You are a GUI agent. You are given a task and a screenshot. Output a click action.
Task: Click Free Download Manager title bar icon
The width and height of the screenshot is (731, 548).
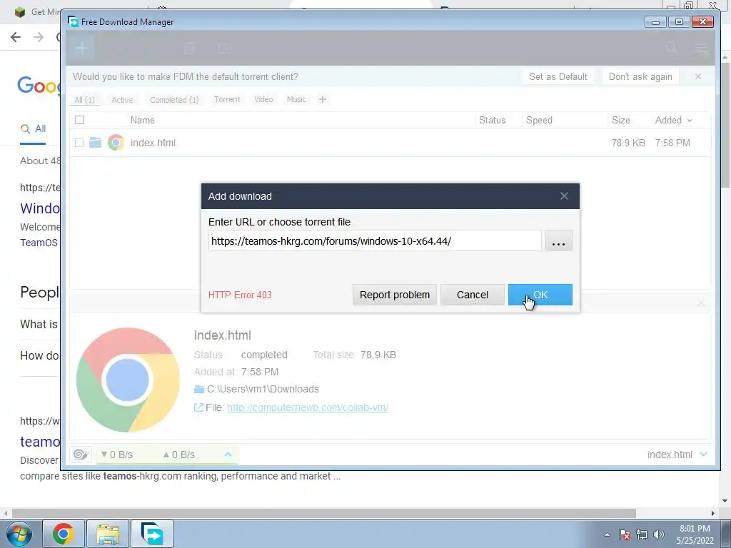pos(74,21)
